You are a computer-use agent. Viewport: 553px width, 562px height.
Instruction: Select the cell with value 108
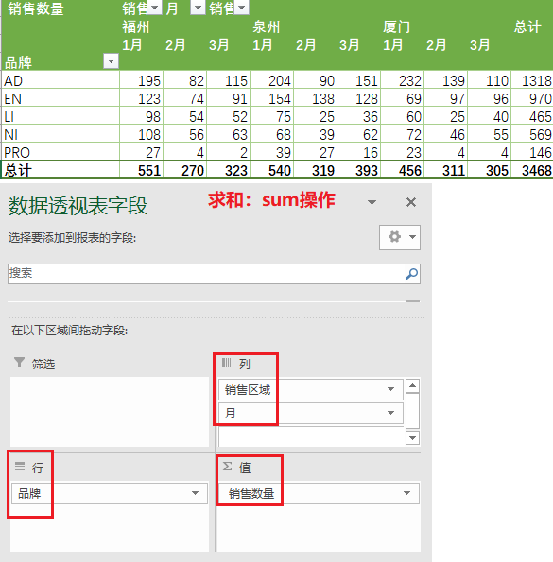point(141,134)
